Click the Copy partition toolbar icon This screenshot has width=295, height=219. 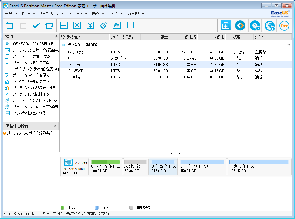coord(129,25)
